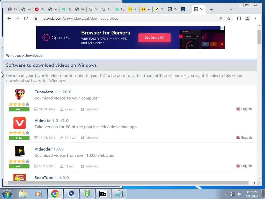The height and width of the screenshot is (199, 265).
Task: Click Videoder's star rating
Action: 19,161
